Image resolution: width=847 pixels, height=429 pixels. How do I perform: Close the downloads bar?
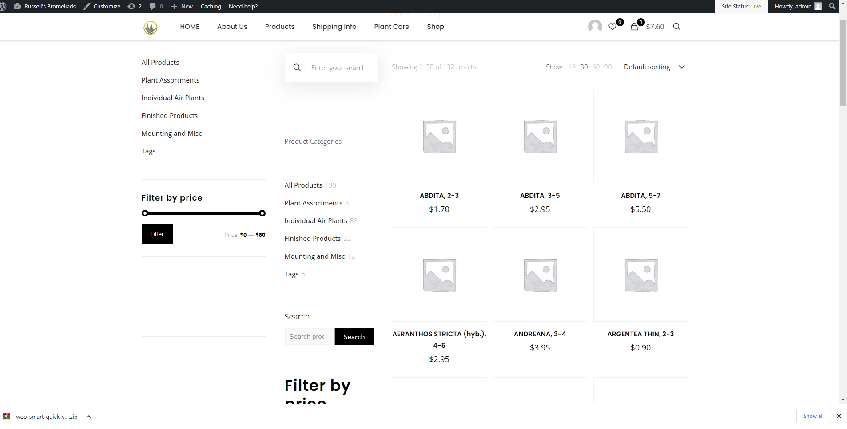click(x=839, y=416)
